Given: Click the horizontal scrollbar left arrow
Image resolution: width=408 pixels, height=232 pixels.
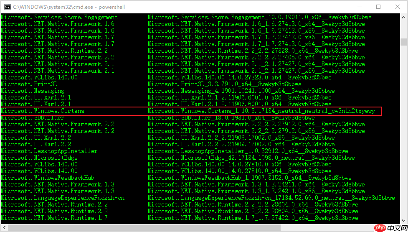Looking at the screenshot, I should click(x=4, y=228).
